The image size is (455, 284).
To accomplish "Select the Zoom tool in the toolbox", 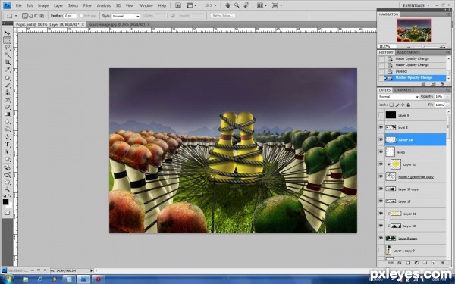I will coord(7,189).
